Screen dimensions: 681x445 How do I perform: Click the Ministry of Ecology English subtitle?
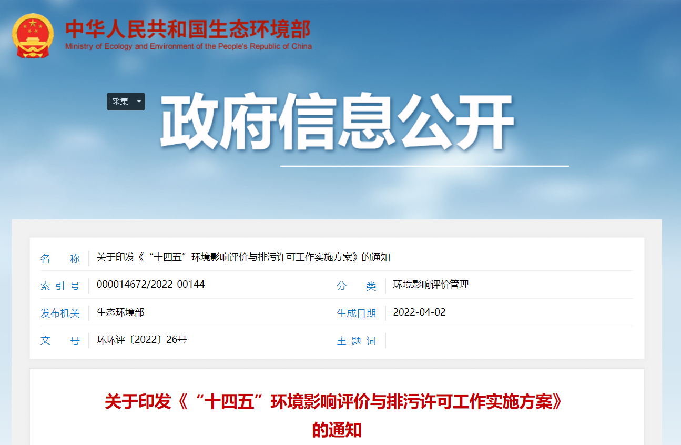point(188,46)
